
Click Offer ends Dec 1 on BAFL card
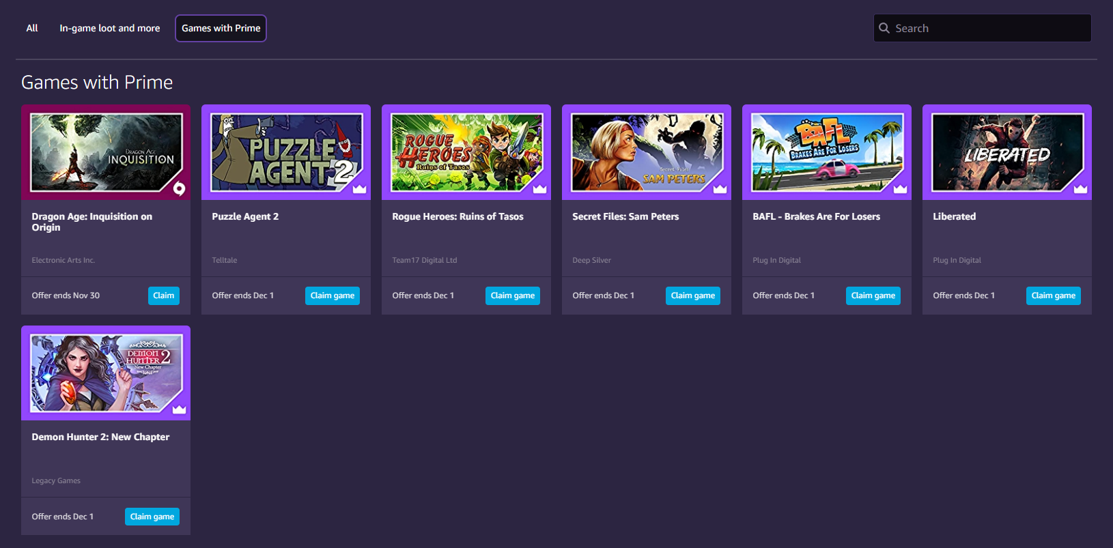(x=783, y=295)
